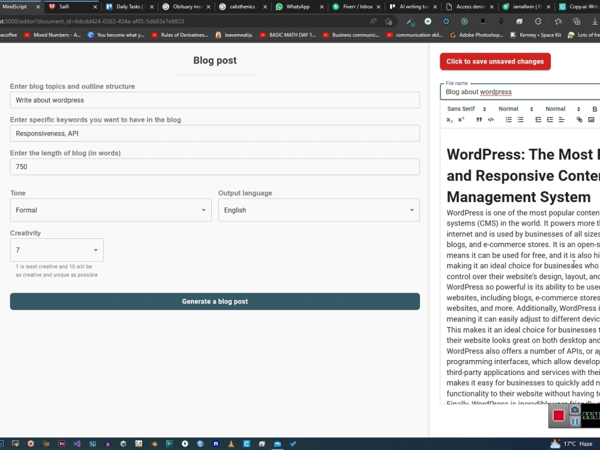Generate a blog post

215,302
